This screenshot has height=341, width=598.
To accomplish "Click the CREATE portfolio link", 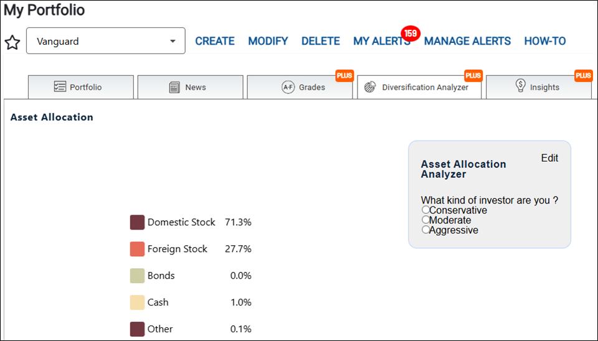I will 215,41.
